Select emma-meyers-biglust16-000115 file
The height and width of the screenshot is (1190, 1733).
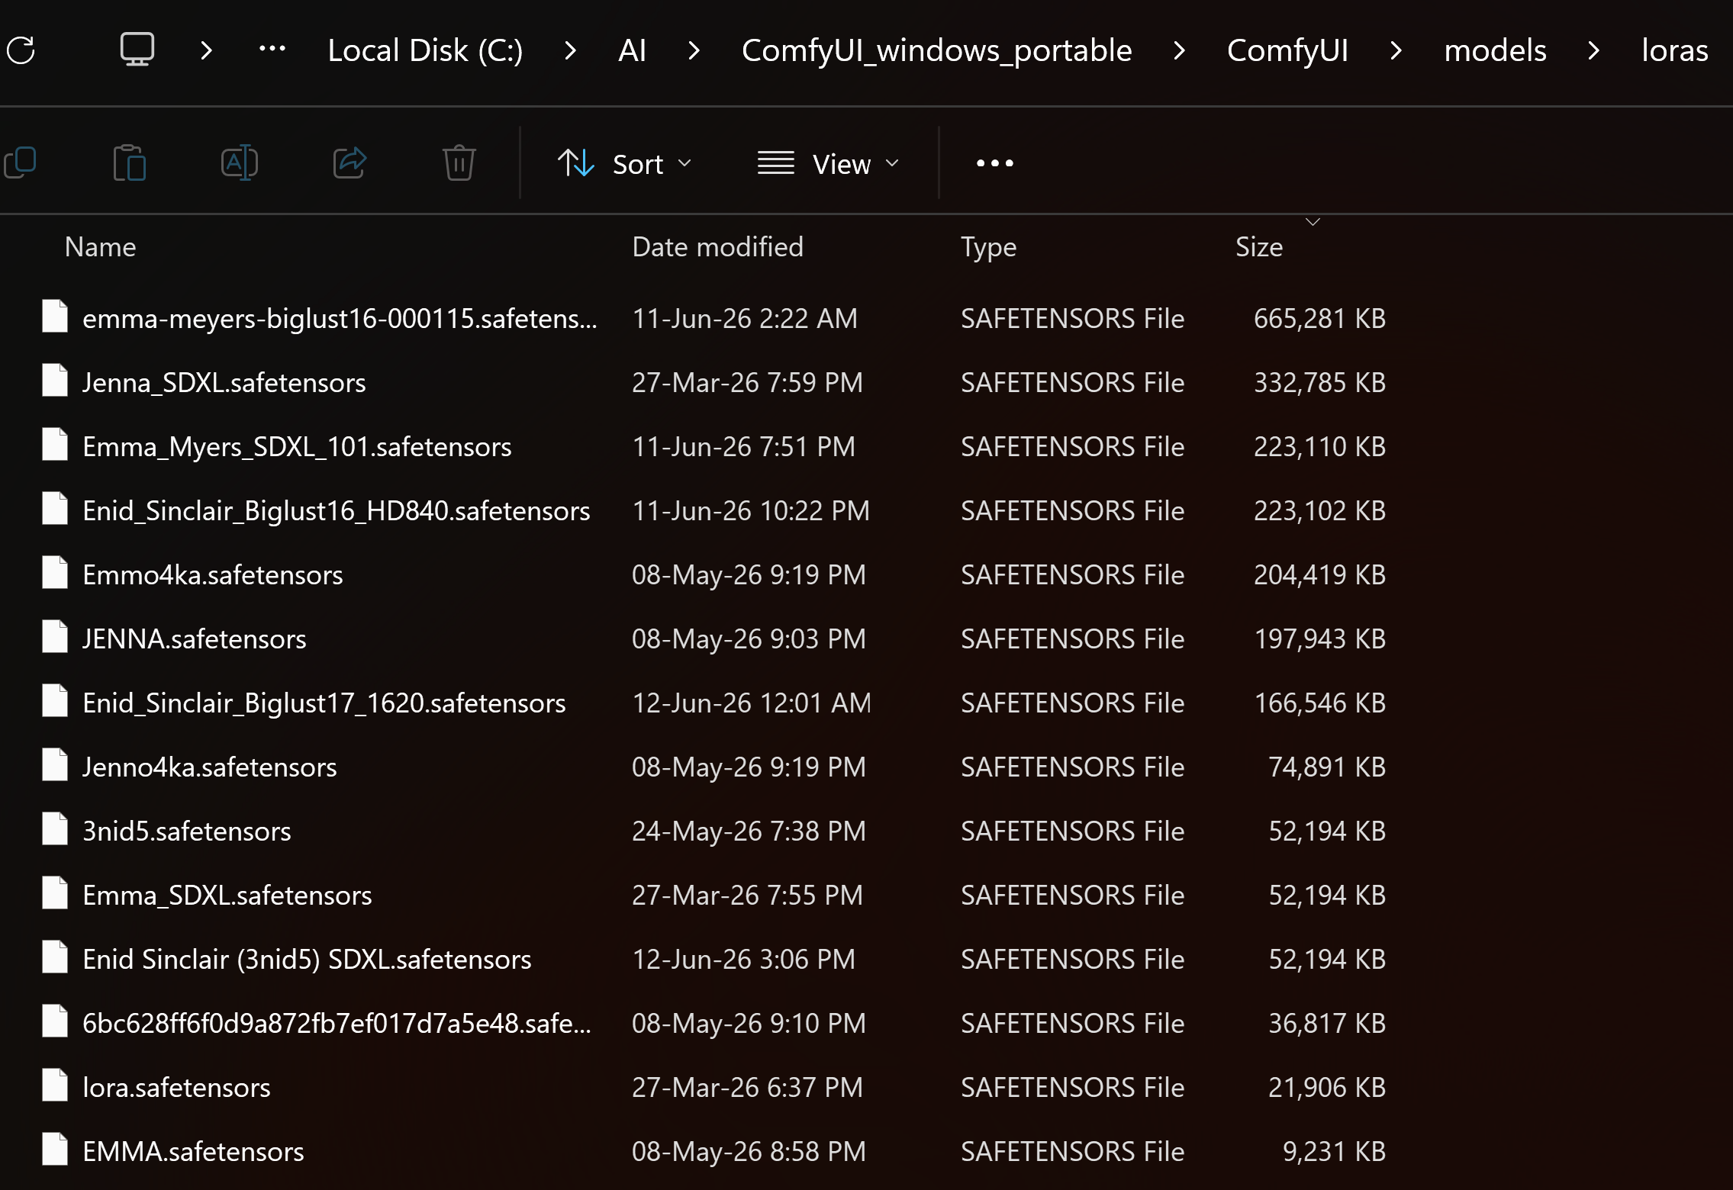pyautogui.click(x=340, y=317)
